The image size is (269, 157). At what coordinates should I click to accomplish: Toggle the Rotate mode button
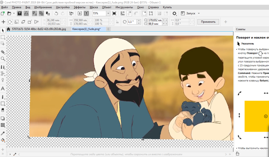(10, 22)
